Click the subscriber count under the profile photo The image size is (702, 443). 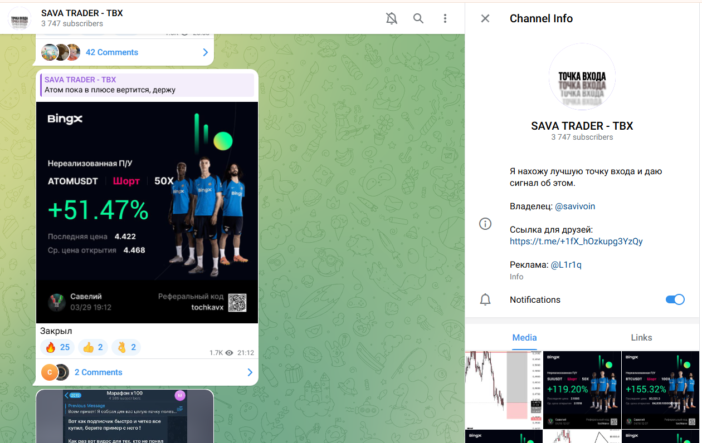click(582, 137)
